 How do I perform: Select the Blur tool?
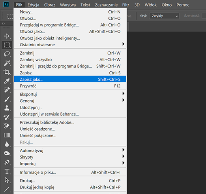[x=7, y=144]
